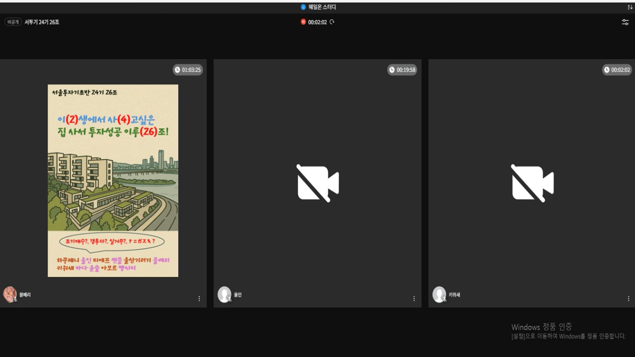Click the 01:03:25 timer badge on 불베리's tile
The image size is (635, 357).
188,70
